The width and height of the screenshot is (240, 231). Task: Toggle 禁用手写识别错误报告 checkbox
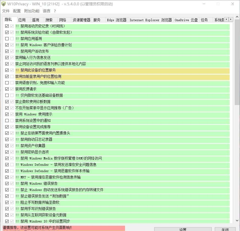(x=7, y=209)
